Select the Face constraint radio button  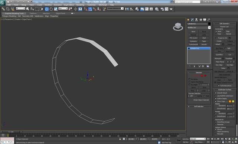click(216, 34)
